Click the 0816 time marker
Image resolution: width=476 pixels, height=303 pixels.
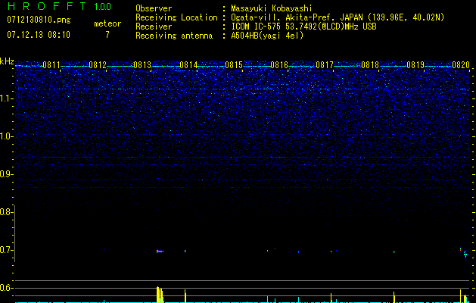(279, 65)
